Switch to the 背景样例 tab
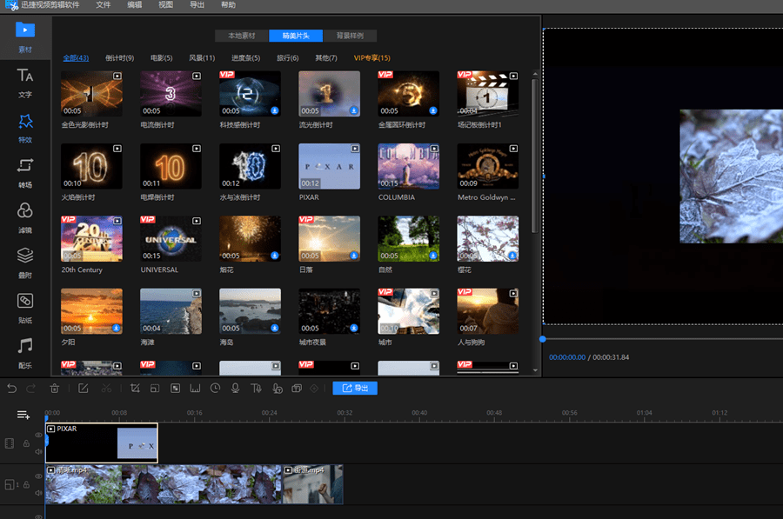Image resolution: width=783 pixels, height=519 pixels. 350,36
